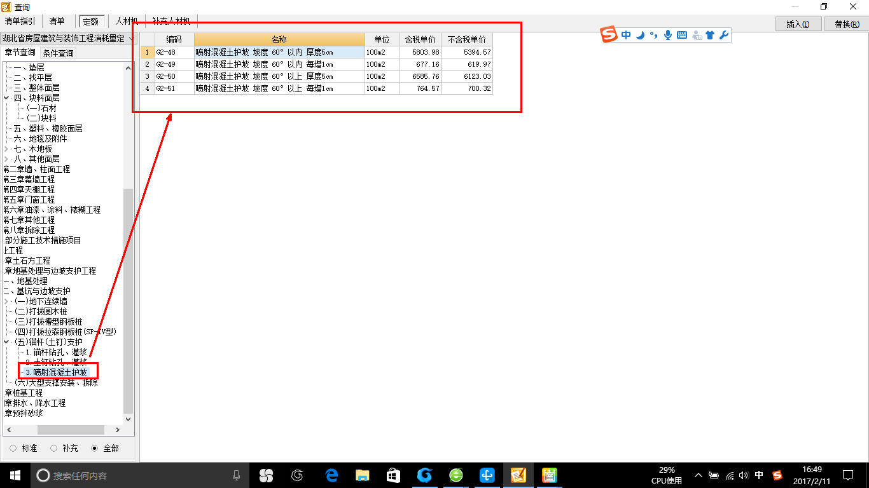Open Windows Store from the taskbar
This screenshot has width=869, height=488.
click(x=393, y=475)
